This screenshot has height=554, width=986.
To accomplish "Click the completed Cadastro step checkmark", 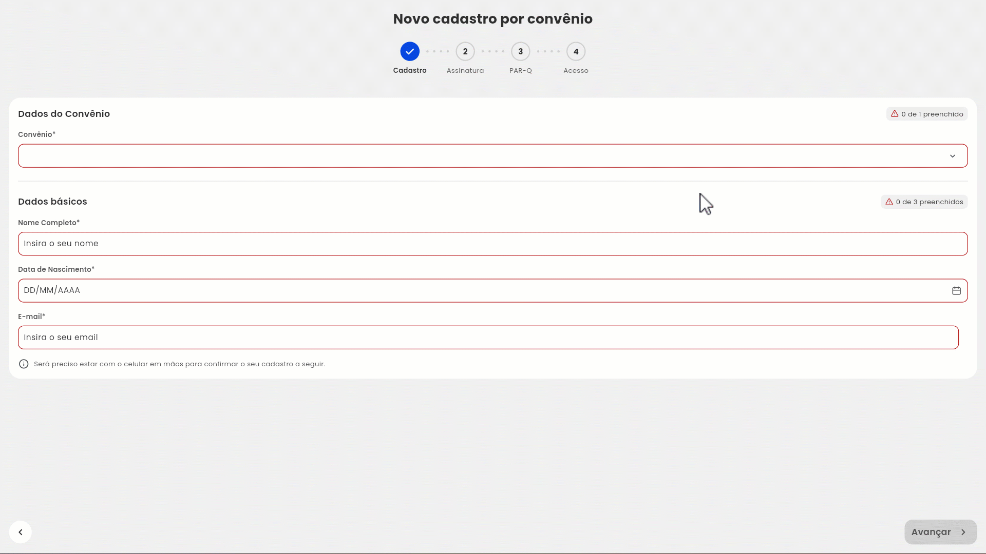I will 410,51.
